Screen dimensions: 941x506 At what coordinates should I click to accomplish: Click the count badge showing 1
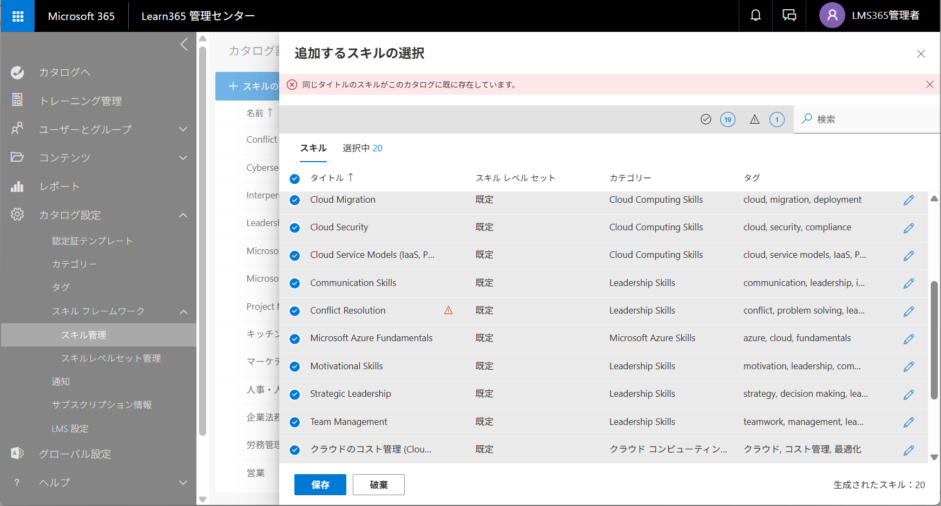(777, 119)
